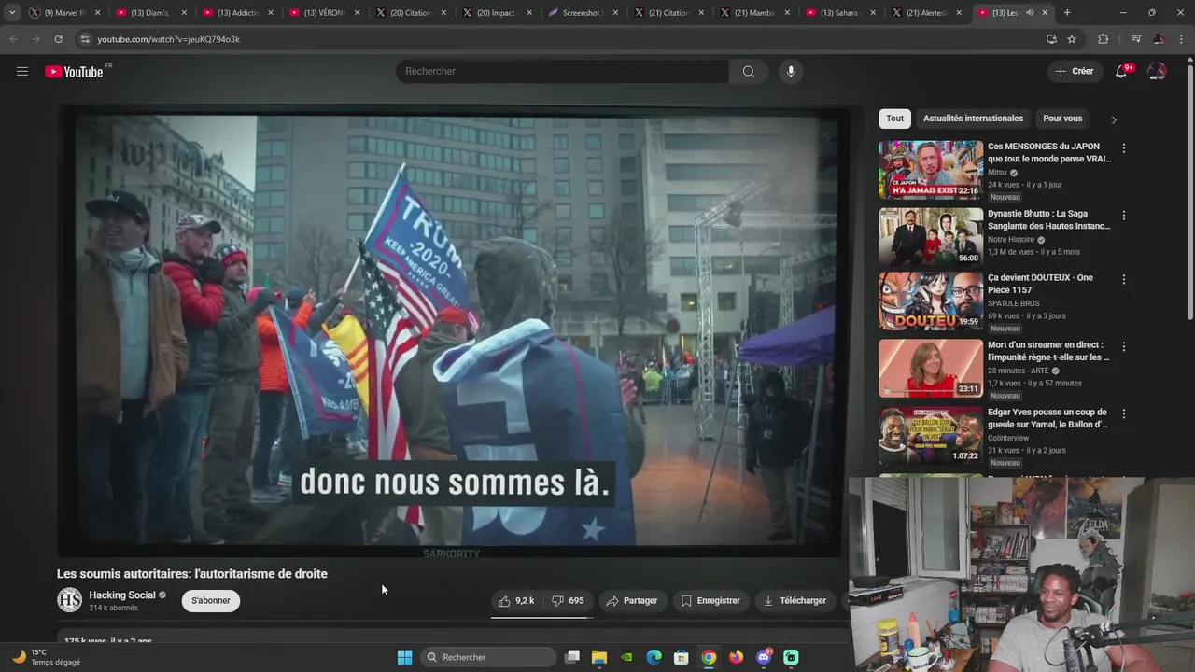This screenshot has height=672, width=1195.
Task: Select the Pour vous filter chip
Action: point(1062,119)
